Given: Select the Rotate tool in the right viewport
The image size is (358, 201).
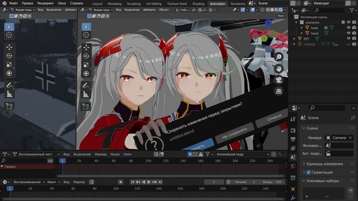Looking at the screenshot, I should 86,56.
